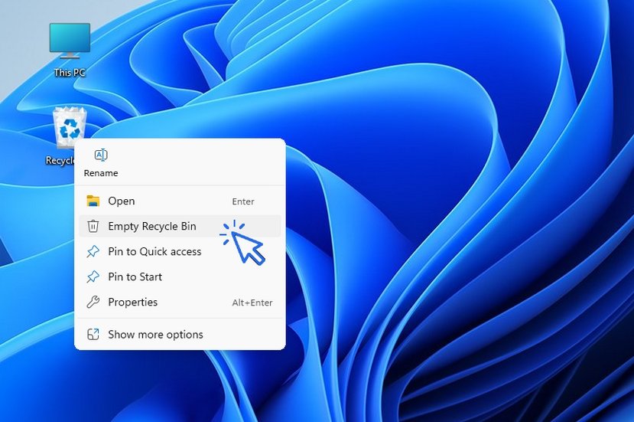
Task: Choose Empty Recycle Bin menu entry
Action: coord(180,226)
